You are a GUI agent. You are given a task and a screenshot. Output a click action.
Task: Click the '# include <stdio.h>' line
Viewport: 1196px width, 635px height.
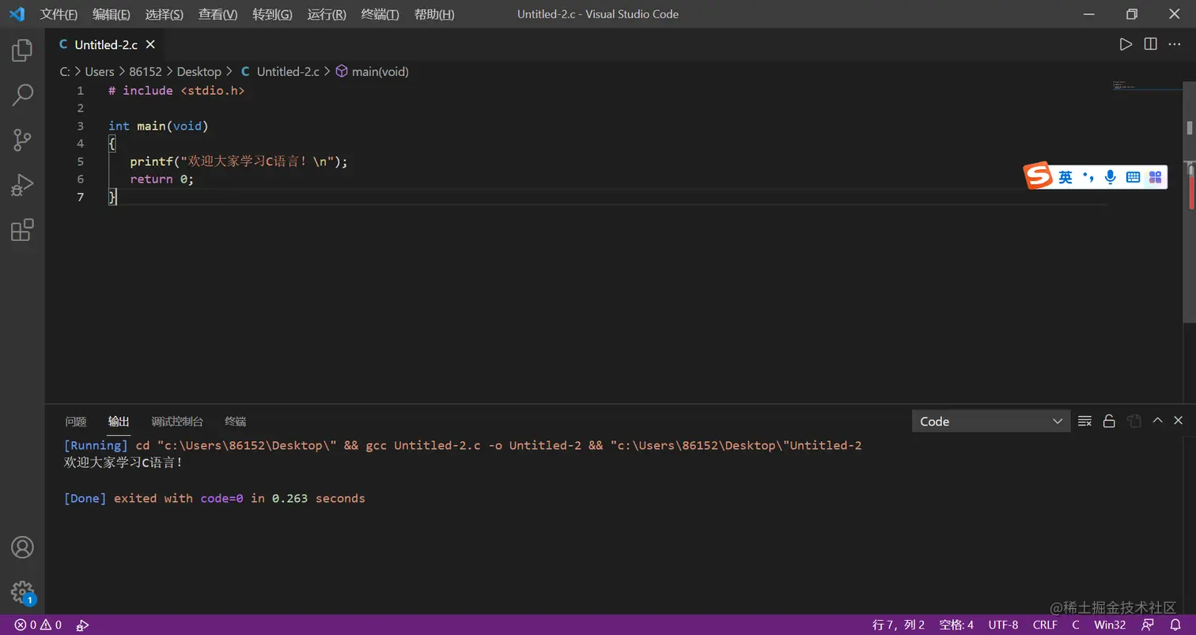tap(176, 90)
